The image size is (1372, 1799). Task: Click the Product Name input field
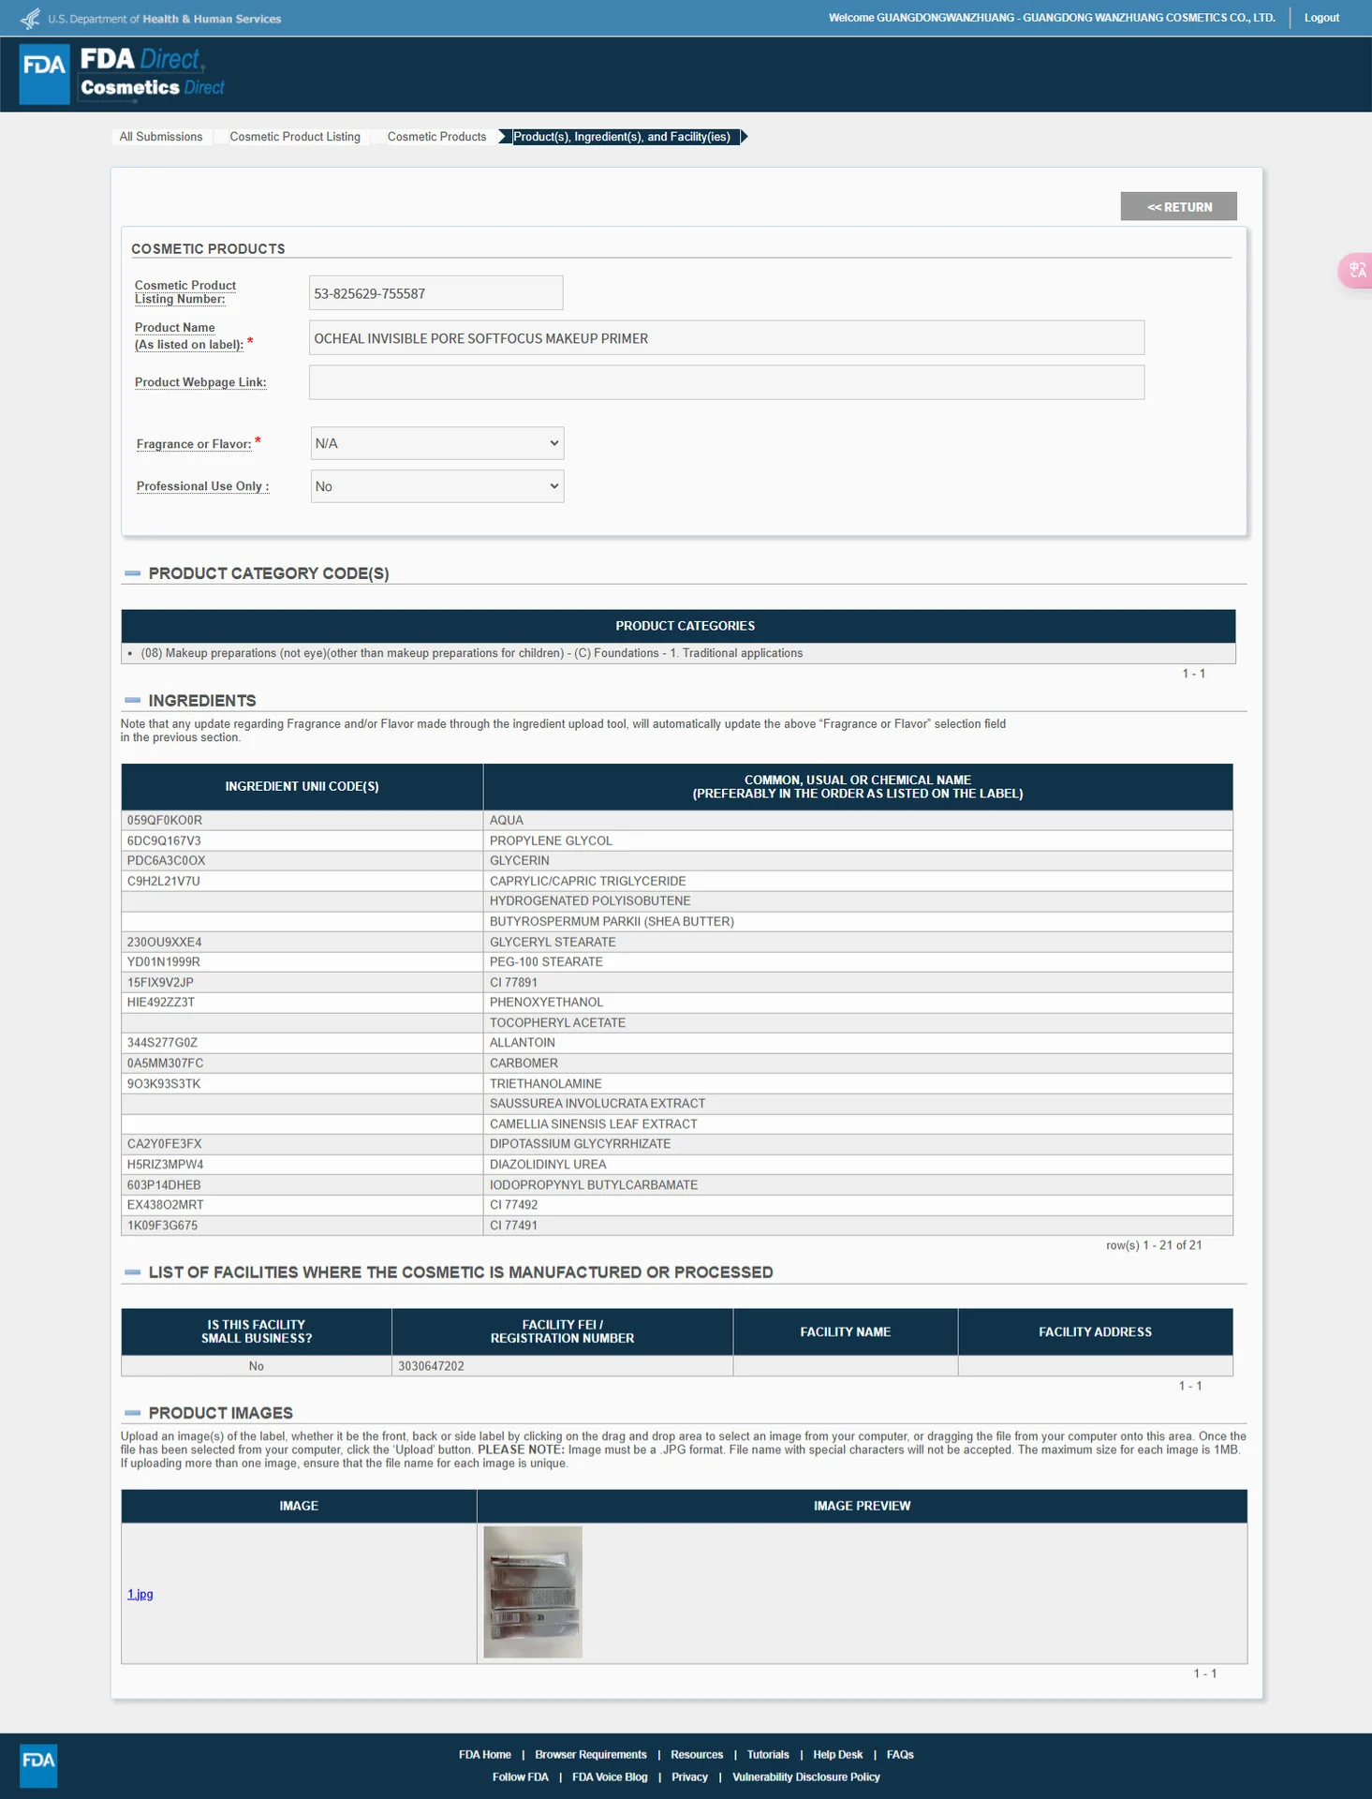(727, 338)
